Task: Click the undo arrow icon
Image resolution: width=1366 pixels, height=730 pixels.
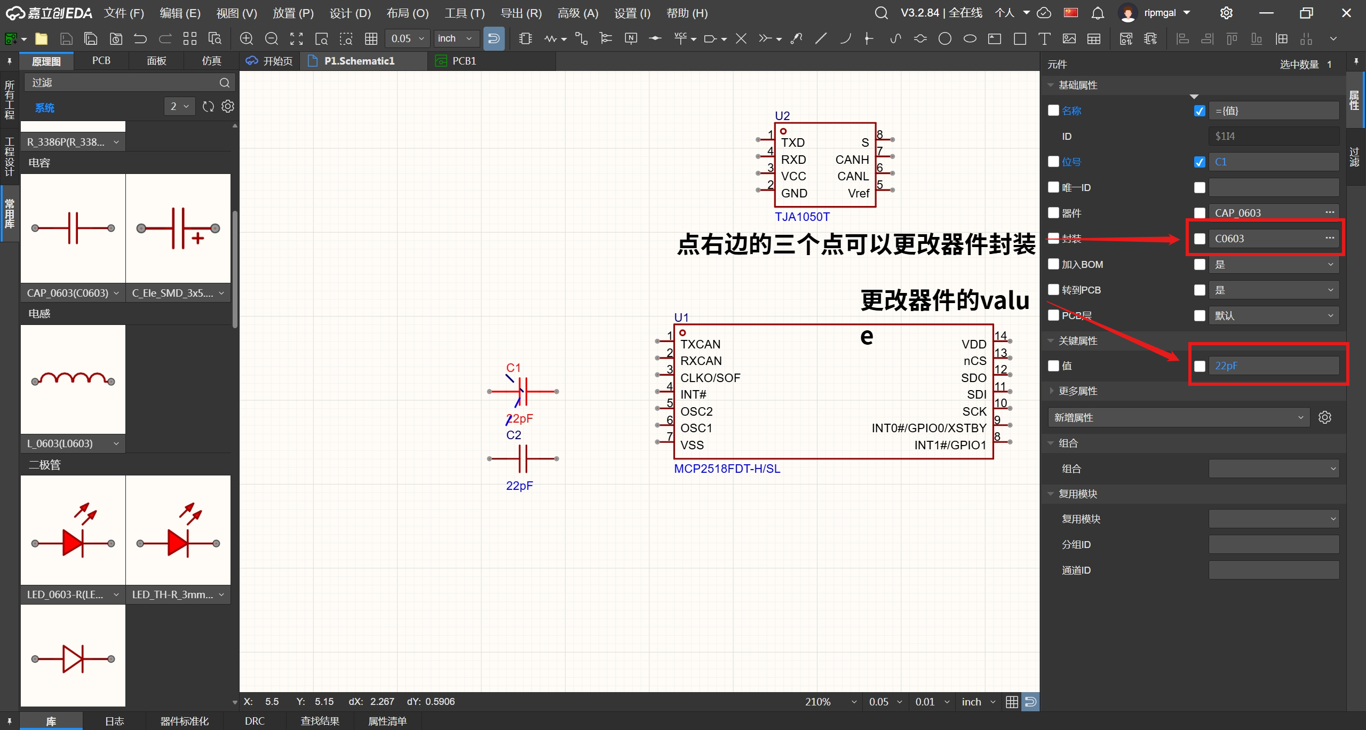Action: 140,38
